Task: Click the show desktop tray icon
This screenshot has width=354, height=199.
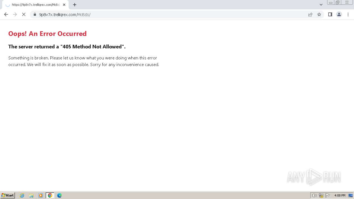Action: [351, 195]
